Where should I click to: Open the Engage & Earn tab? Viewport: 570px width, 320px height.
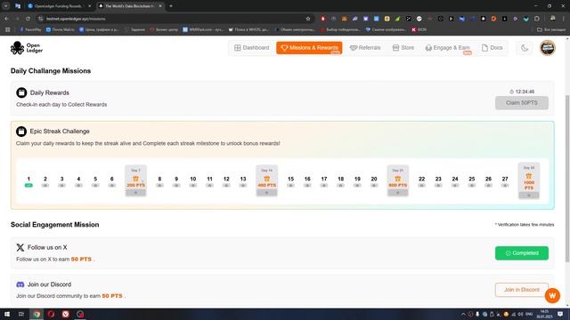coord(447,47)
